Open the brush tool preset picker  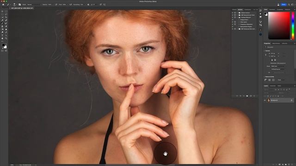8,5
